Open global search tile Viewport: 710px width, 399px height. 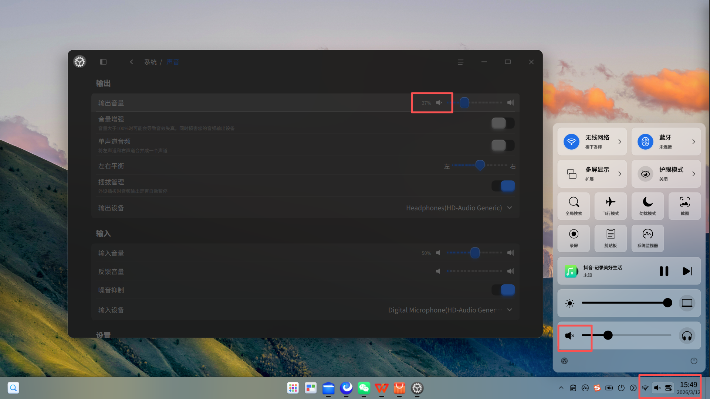click(574, 206)
